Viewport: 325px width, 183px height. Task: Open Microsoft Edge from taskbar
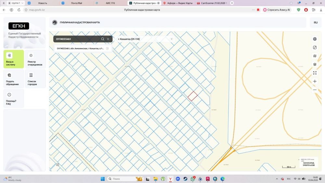(x=223, y=179)
